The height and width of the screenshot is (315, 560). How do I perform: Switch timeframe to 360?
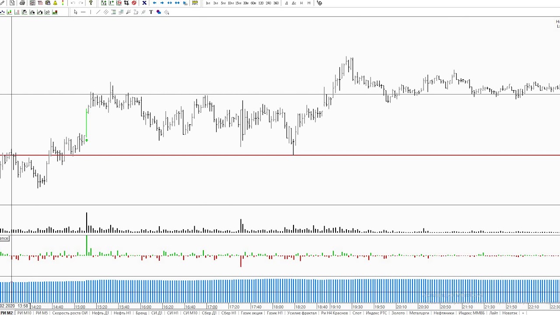(276, 3)
